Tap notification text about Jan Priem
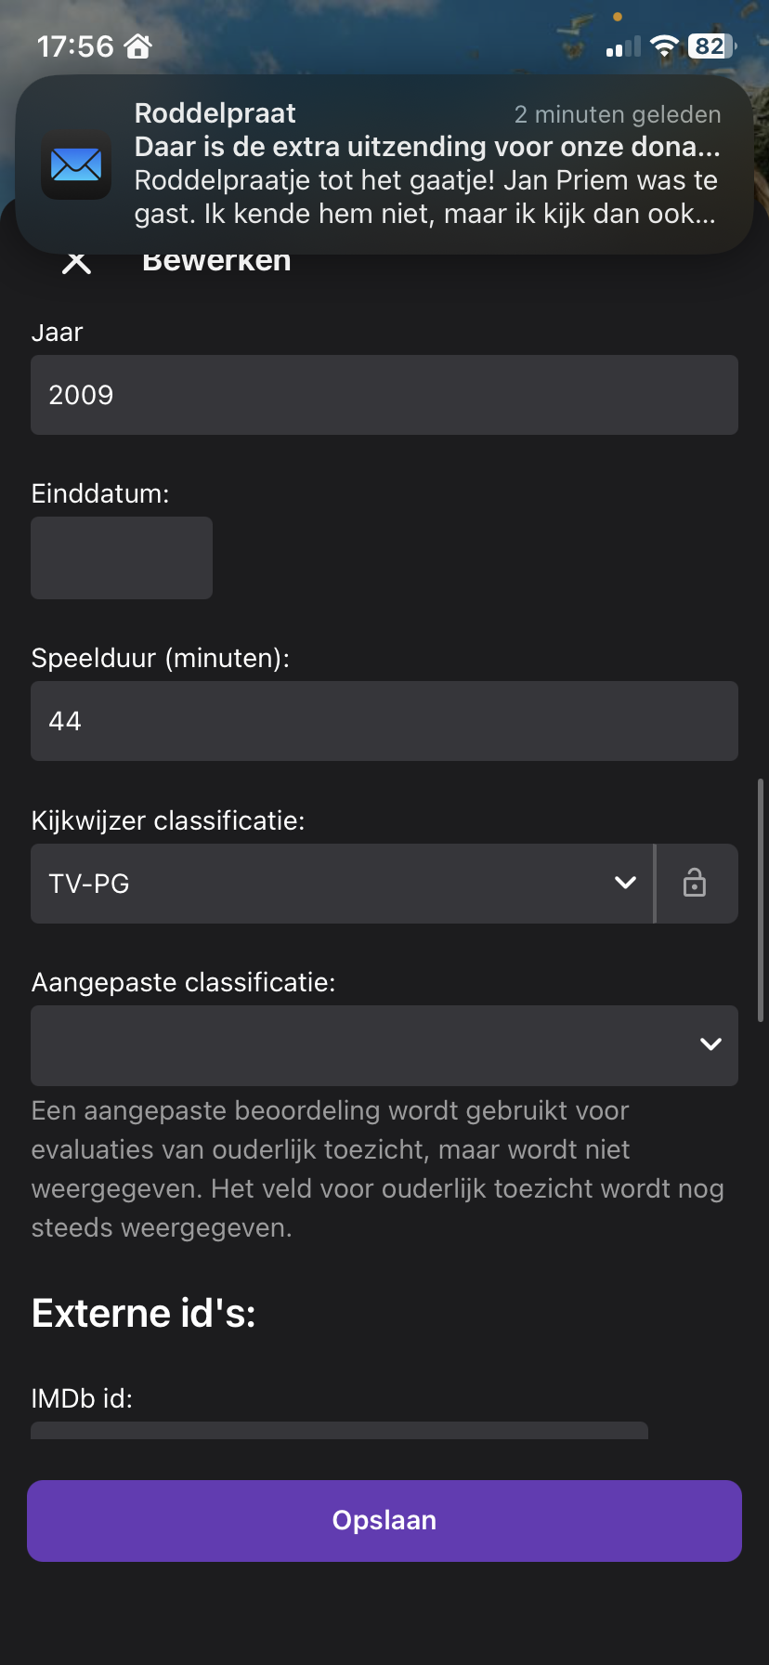Viewport: 769px width, 1665px height. point(425,197)
